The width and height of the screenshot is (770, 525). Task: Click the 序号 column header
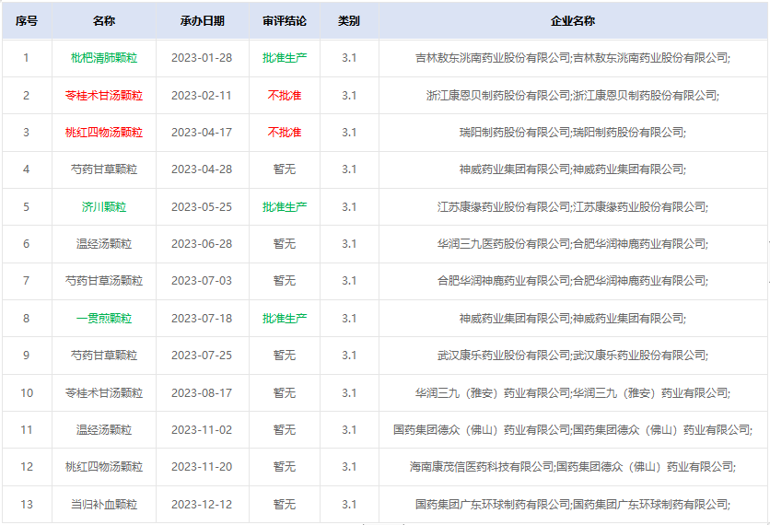(x=27, y=21)
